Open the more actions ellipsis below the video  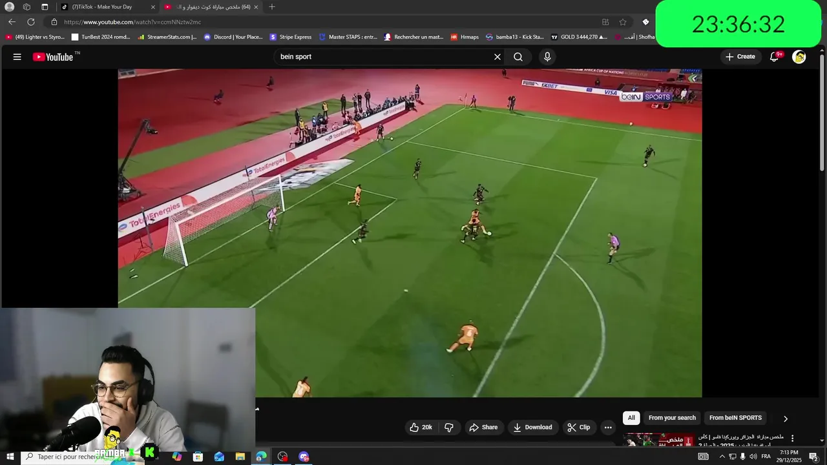[x=608, y=427]
